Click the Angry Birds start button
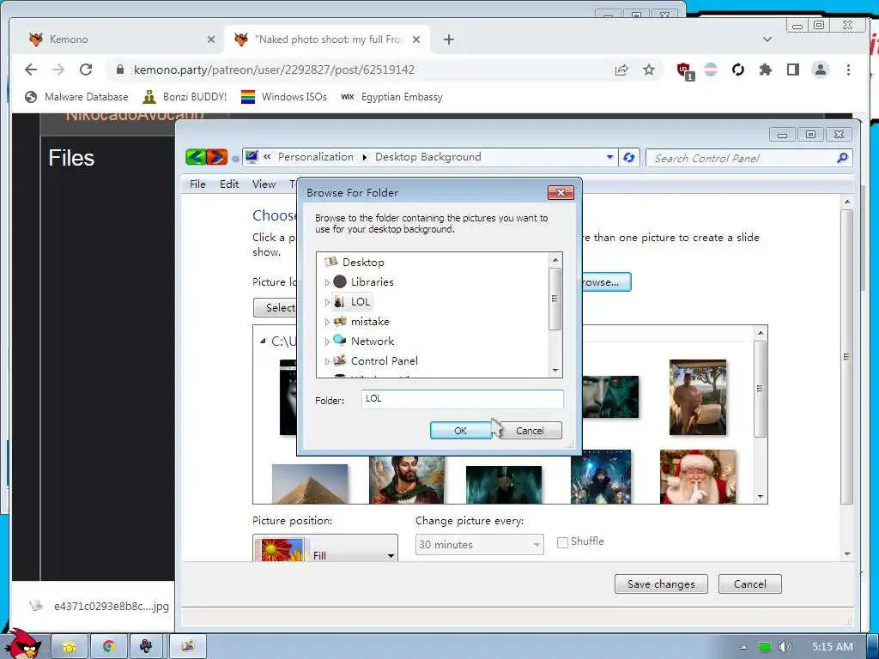 tap(23, 644)
